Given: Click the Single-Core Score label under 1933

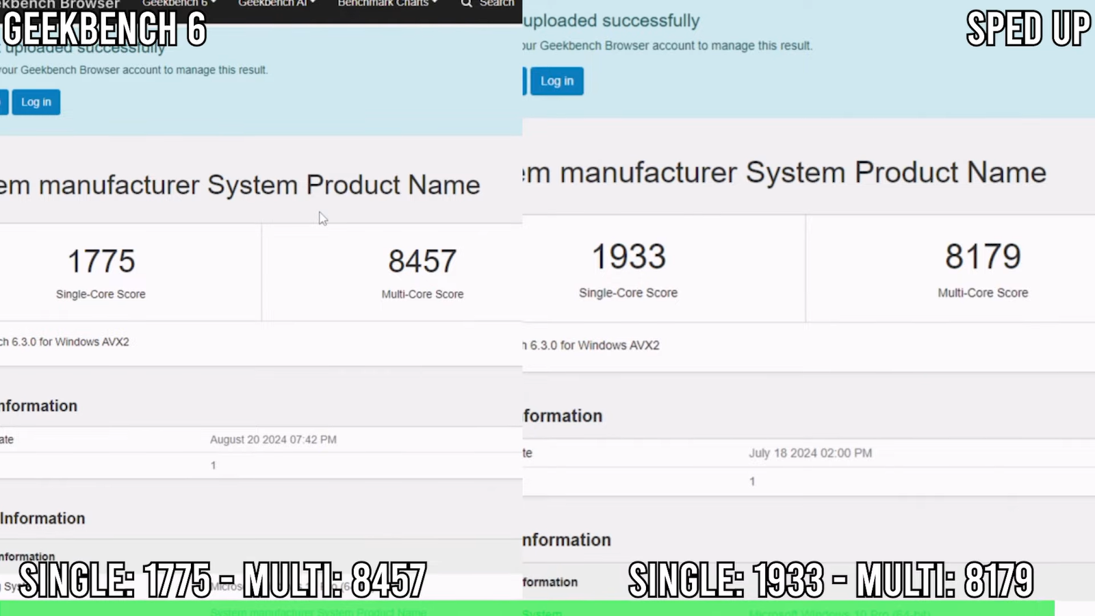Looking at the screenshot, I should pos(628,293).
